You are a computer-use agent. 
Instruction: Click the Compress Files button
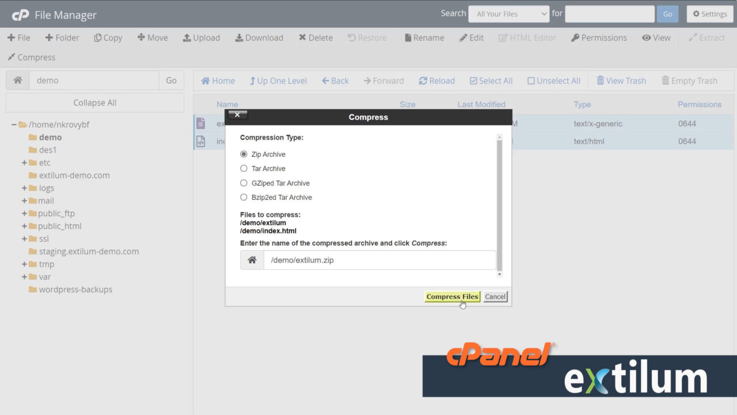452,296
